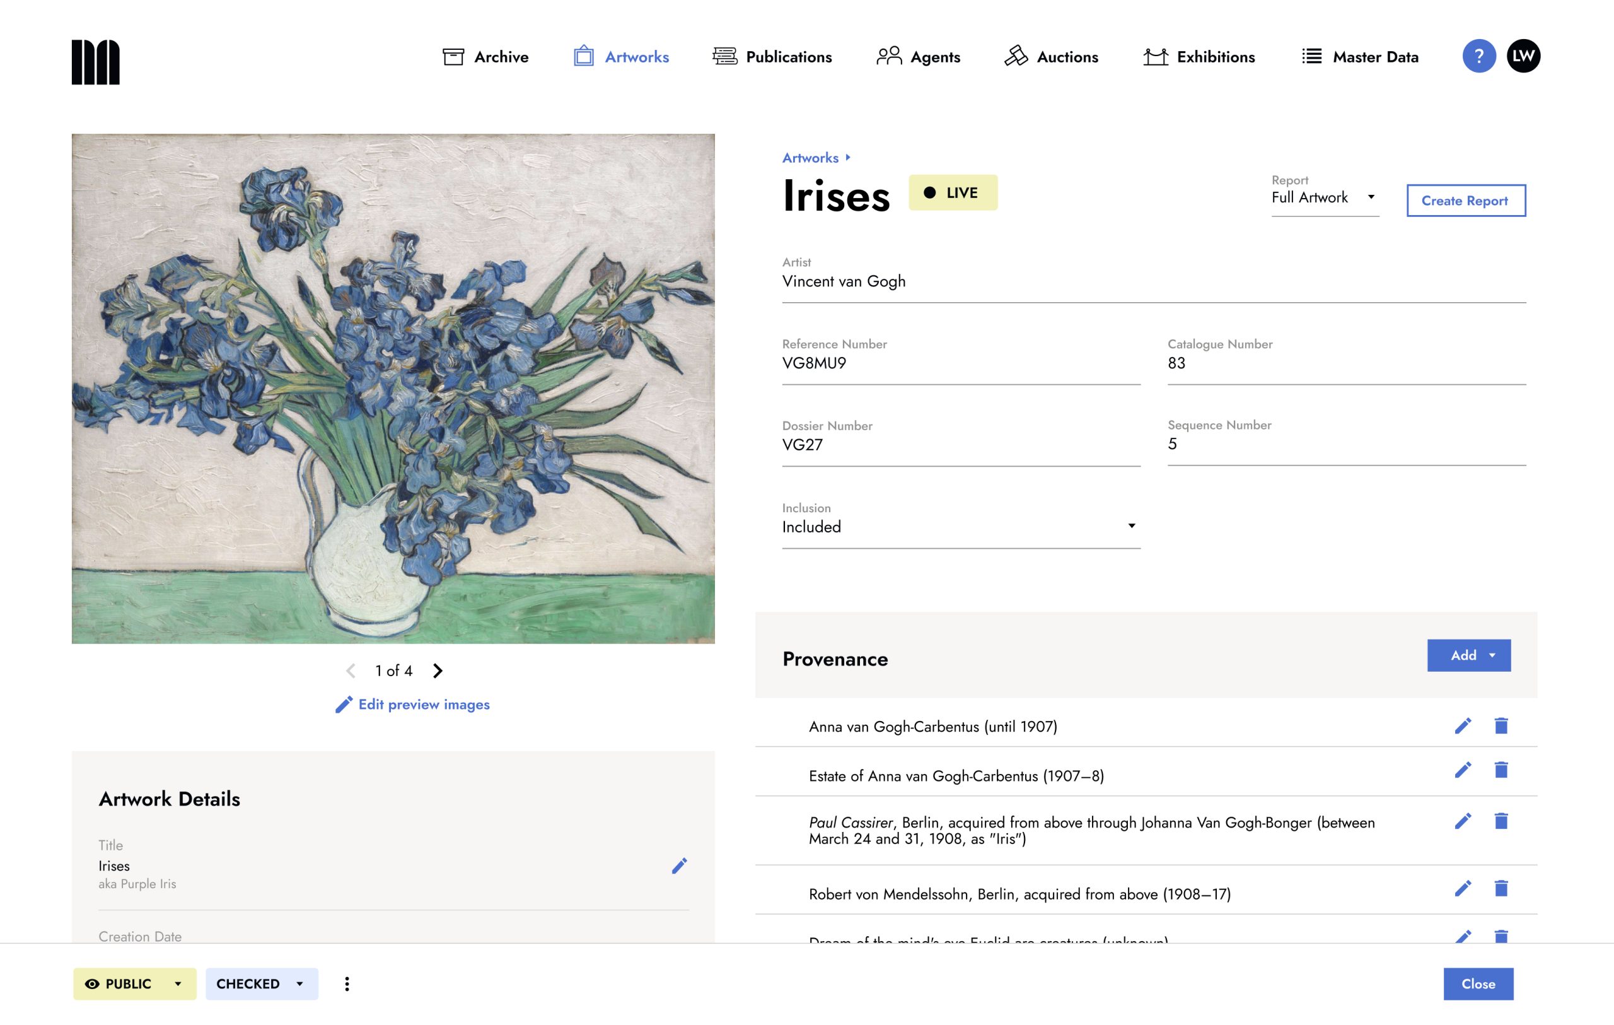The height and width of the screenshot is (1025, 1614).
Task: Click the Sequence Number field
Action: pos(1347,443)
